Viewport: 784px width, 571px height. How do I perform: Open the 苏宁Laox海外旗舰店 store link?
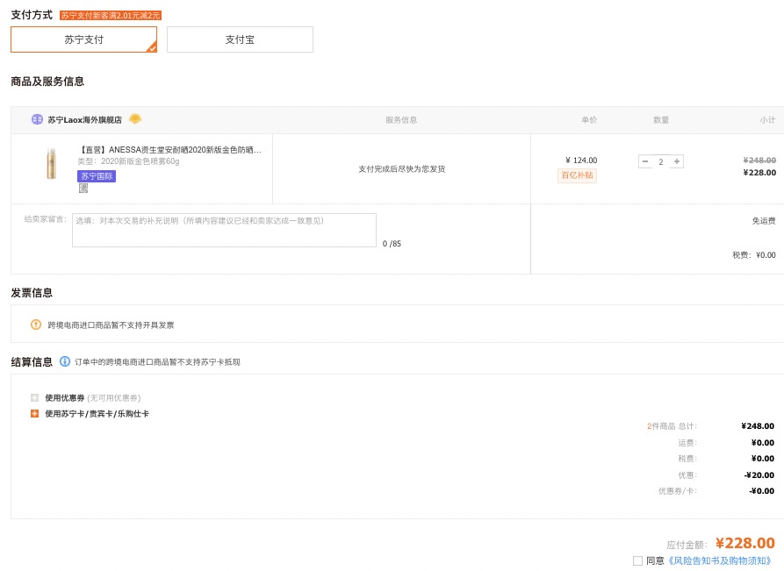pyautogui.click(x=84, y=120)
